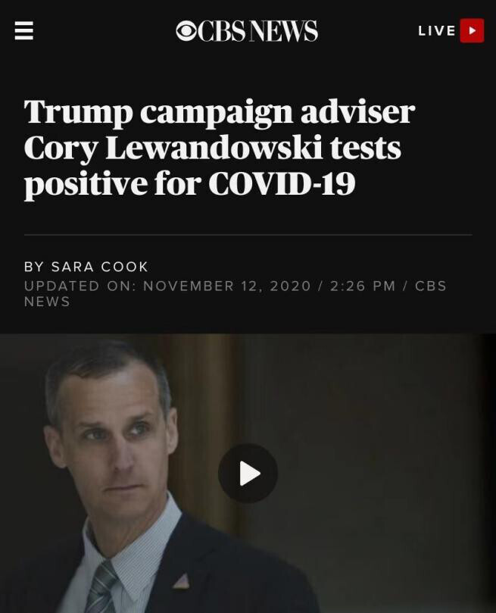Click the word COVID-19 in headline
Viewport: 496px width, 613px height.
coord(282,183)
